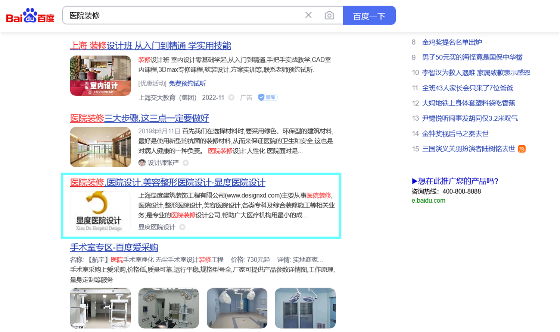Click the 显度医院设计 logo thumbnail

click(x=100, y=211)
